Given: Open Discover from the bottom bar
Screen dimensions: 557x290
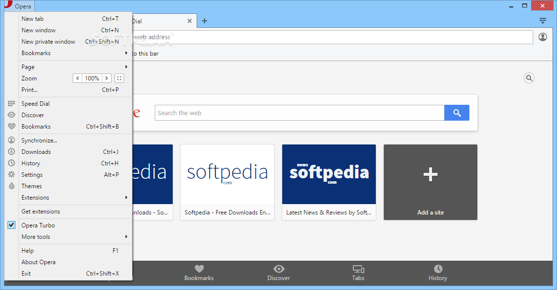Looking at the screenshot, I should pos(279,273).
